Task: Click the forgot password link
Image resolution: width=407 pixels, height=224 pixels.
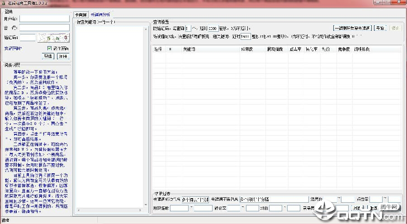Action: pyautogui.click(x=13, y=48)
